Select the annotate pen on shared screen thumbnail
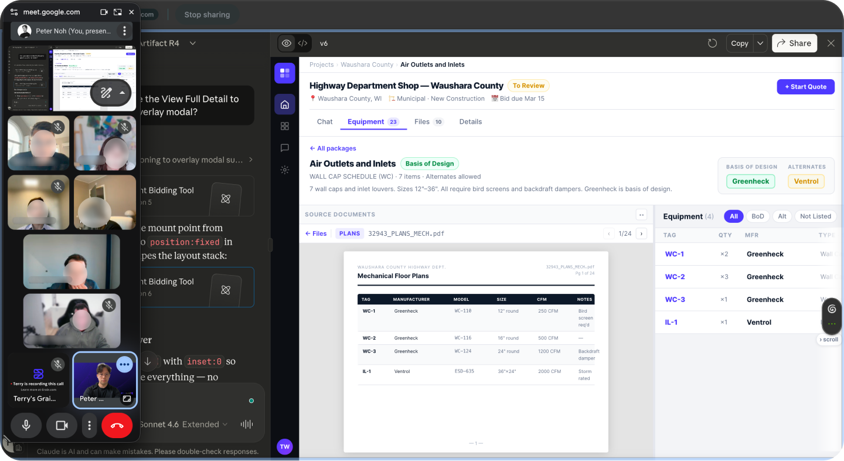The image size is (844, 461). (106, 93)
